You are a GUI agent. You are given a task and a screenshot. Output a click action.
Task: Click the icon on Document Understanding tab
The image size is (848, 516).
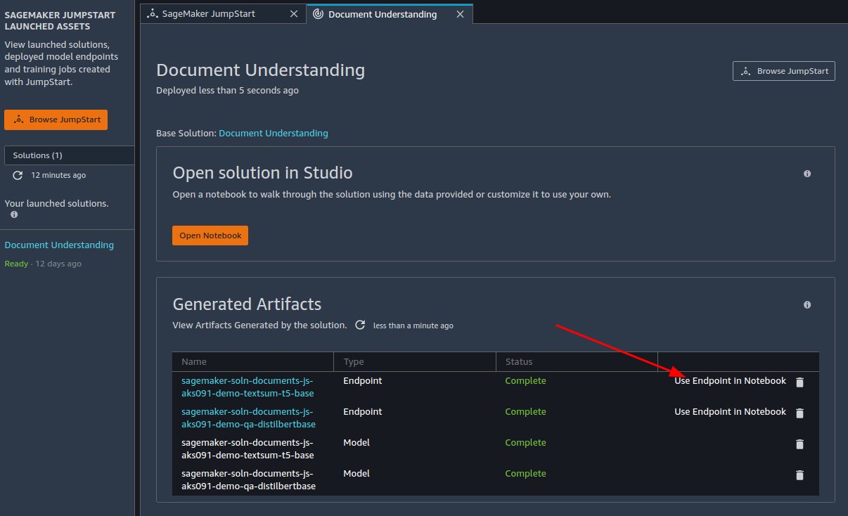[x=319, y=14]
